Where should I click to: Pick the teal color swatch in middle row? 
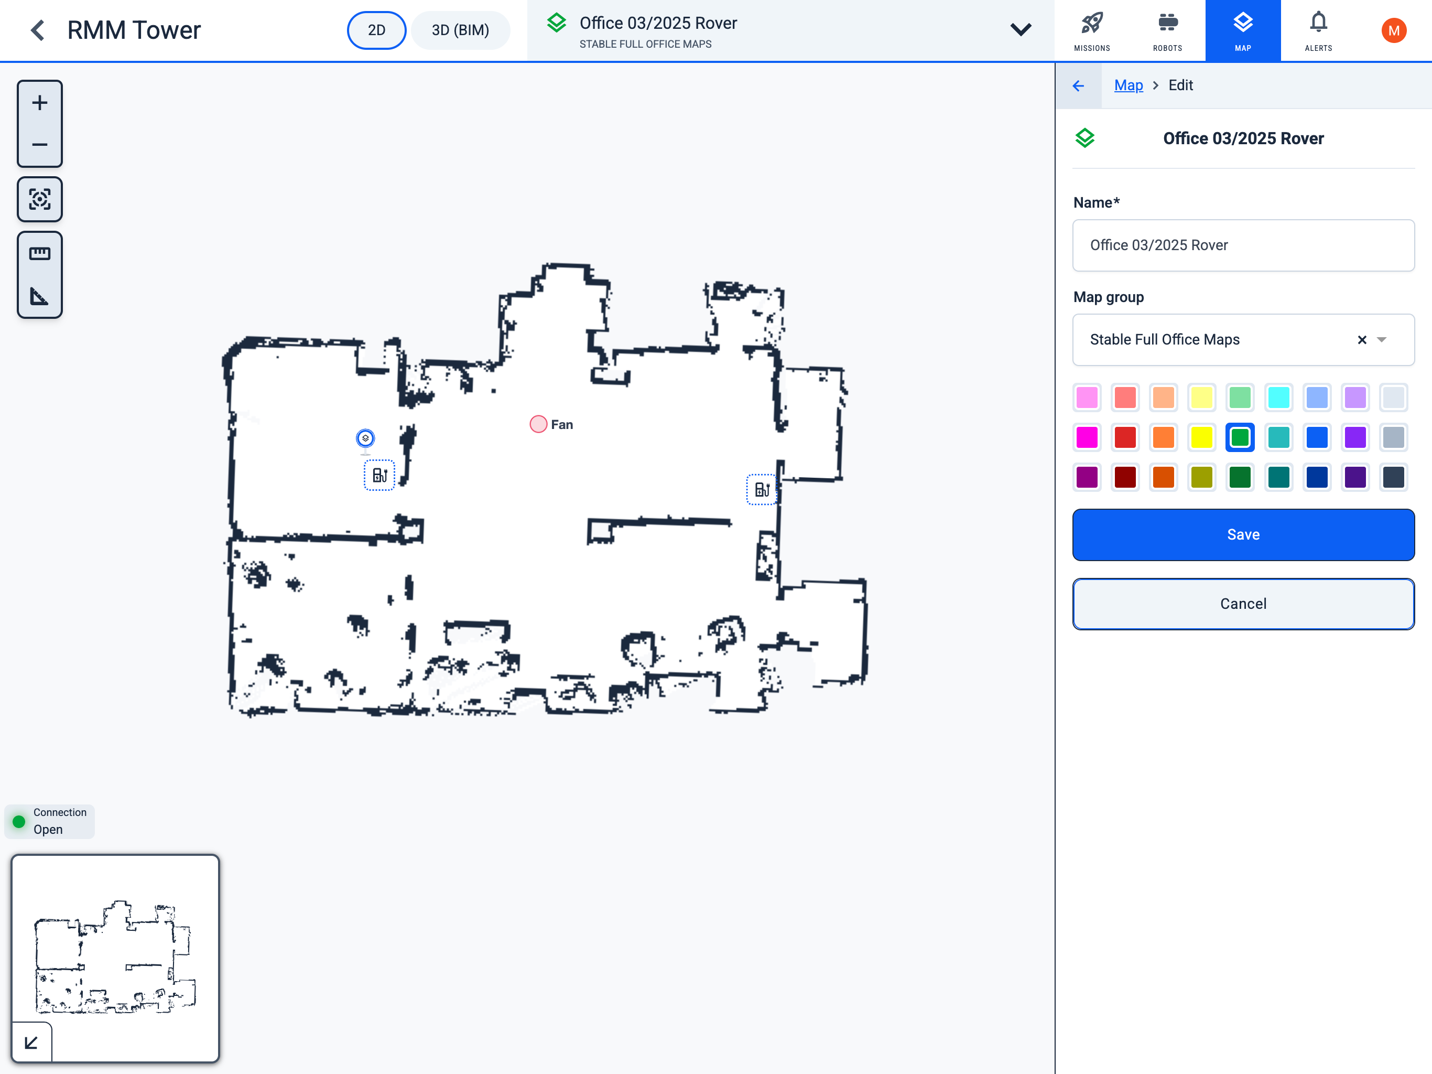pyautogui.click(x=1278, y=437)
